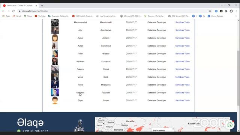Screen dimensions: 240x135
Task: Click date 2020-07-17 in Vüsal row
Action: (131, 77)
